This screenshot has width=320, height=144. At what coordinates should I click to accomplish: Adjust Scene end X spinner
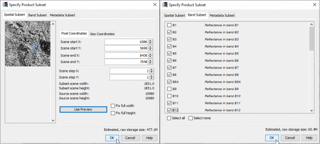click(150, 55)
